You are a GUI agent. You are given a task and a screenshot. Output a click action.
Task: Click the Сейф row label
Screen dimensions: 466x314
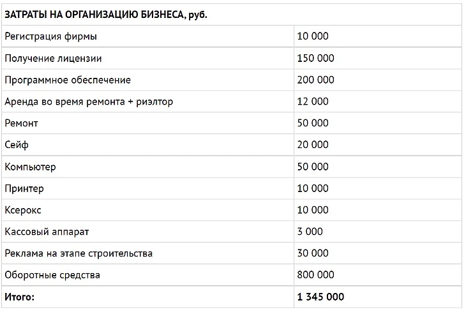point(17,145)
